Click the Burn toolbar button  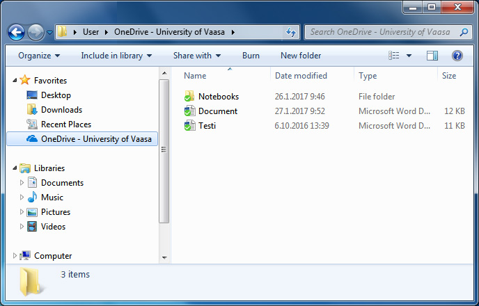[251, 56]
